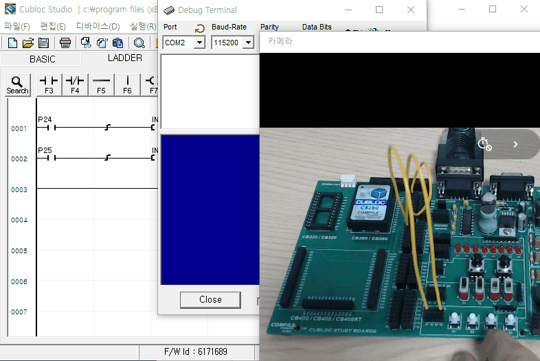Click the Cut scissors icon
The image size is (540, 361).
tap(86, 43)
